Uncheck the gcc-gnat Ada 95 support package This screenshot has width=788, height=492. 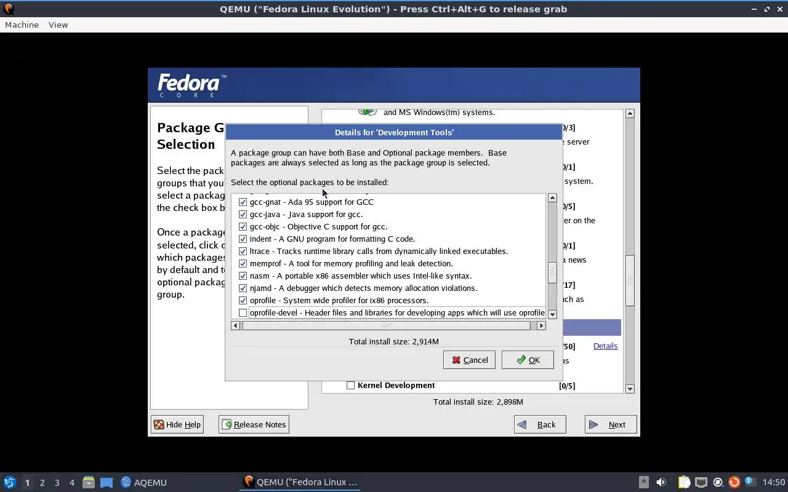(243, 202)
